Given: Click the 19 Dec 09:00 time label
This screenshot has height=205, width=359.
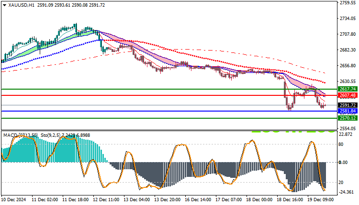Looking at the screenshot, I should click(321, 200).
